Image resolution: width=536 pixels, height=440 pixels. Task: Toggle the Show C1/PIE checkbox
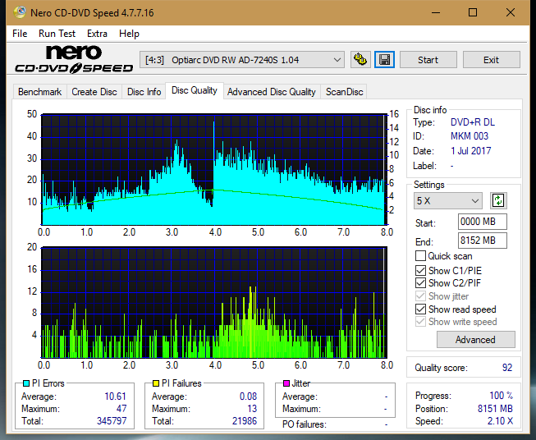click(x=420, y=270)
